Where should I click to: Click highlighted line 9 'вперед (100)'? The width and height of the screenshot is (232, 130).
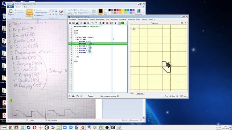[x=98, y=44]
